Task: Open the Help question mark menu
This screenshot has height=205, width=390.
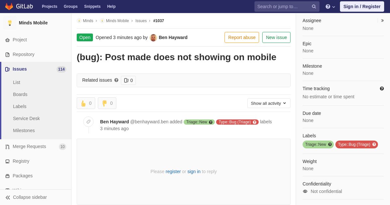Action: point(330,7)
